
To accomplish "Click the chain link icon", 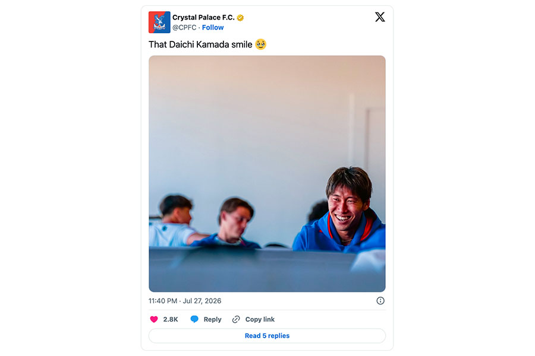I will (x=236, y=319).
